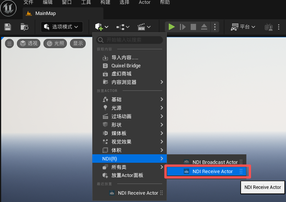Click the recent NDI Receive Actor drag handle
Image resolution: width=286 pixels, height=202 pixels.
point(161,193)
